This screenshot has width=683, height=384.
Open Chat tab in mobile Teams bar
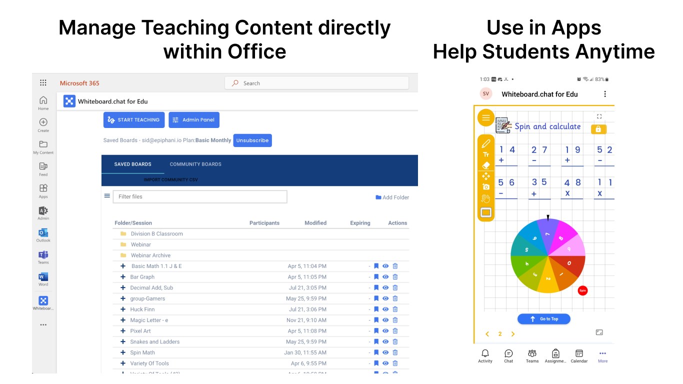pos(508,356)
